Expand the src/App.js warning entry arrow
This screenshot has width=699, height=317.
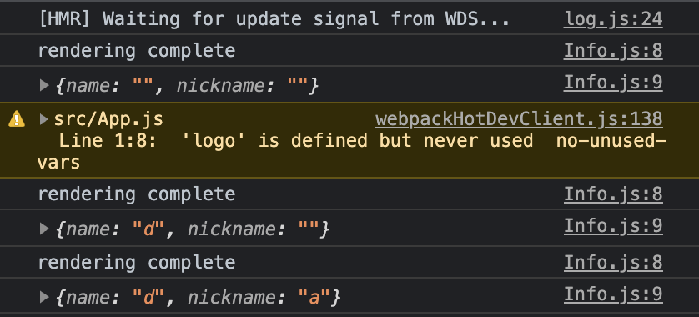click(x=43, y=119)
